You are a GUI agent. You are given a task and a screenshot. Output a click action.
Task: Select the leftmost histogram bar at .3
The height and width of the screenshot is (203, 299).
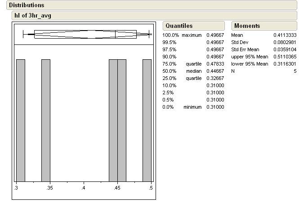point(21,119)
